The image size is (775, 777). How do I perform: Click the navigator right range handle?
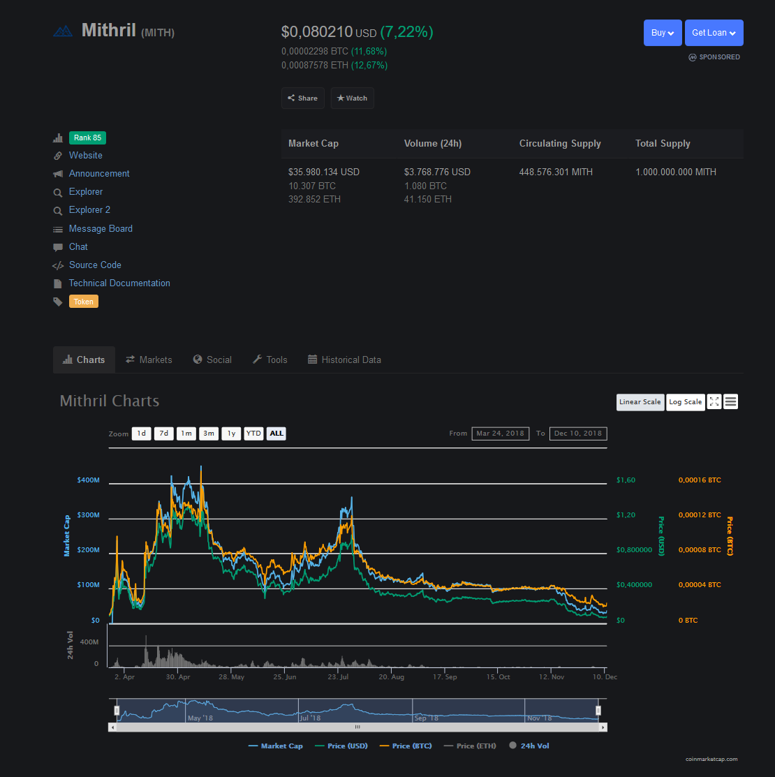pyautogui.click(x=598, y=711)
